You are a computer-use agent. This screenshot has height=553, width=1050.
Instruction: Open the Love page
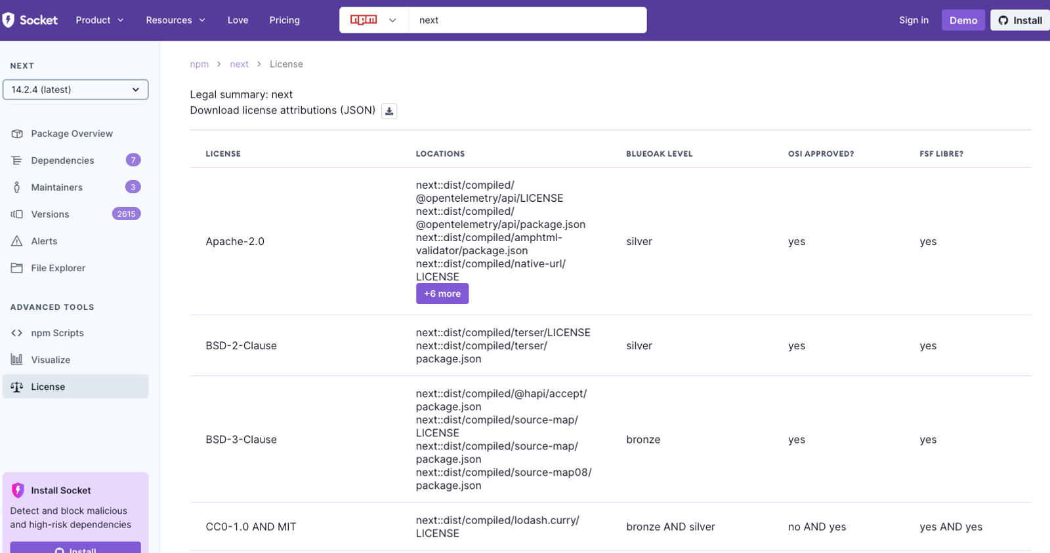[238, 20]
